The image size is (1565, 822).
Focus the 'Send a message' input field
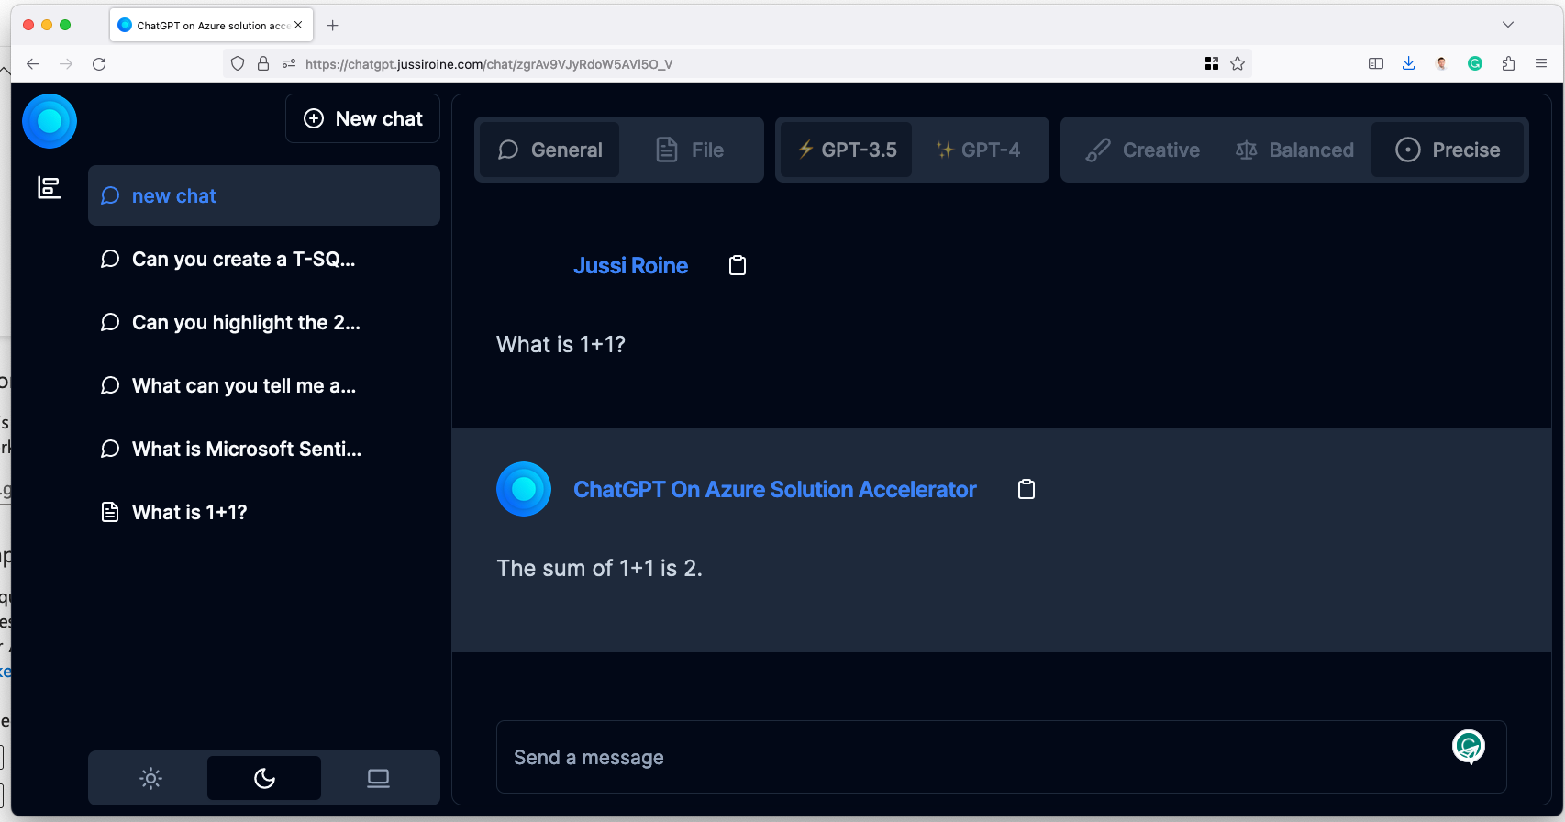click(1001, 757)
